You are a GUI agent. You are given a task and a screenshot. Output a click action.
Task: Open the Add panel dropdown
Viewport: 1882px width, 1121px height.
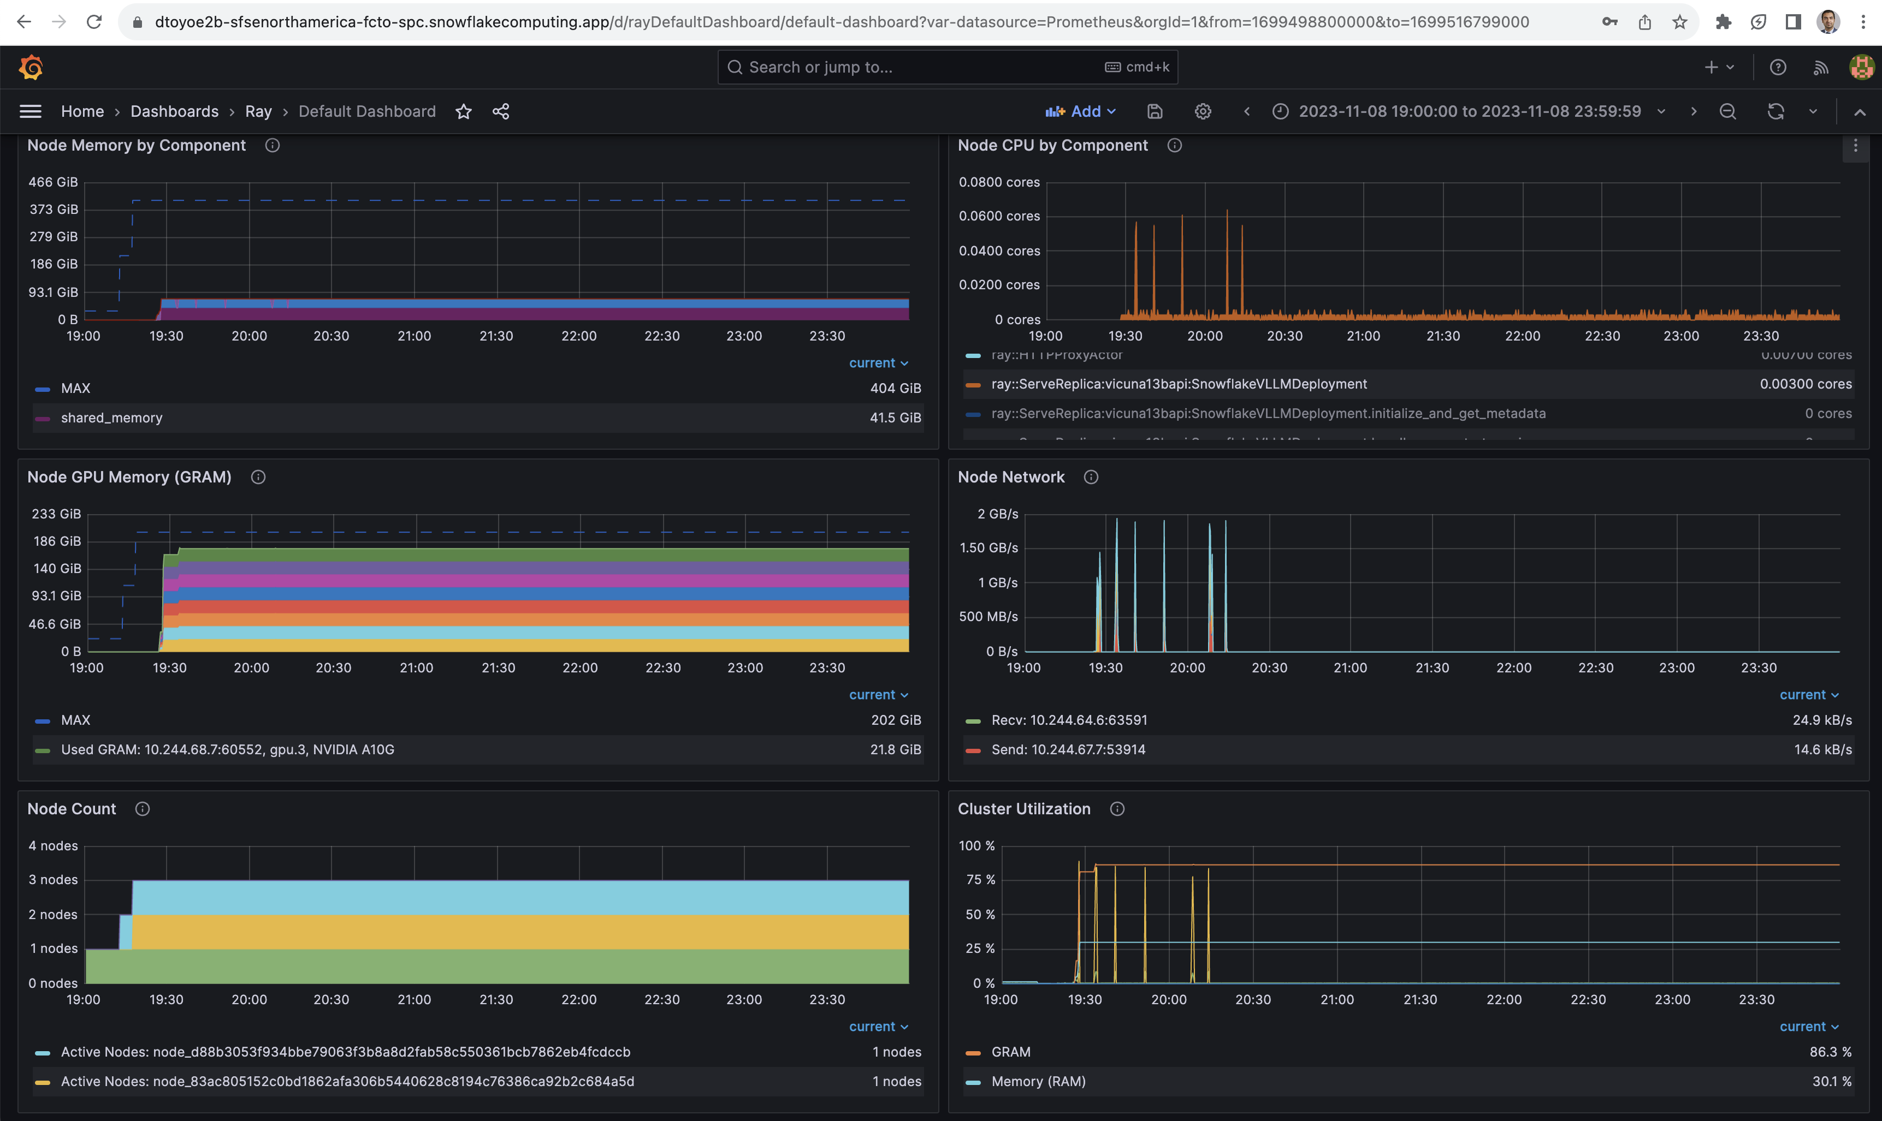1081,112
